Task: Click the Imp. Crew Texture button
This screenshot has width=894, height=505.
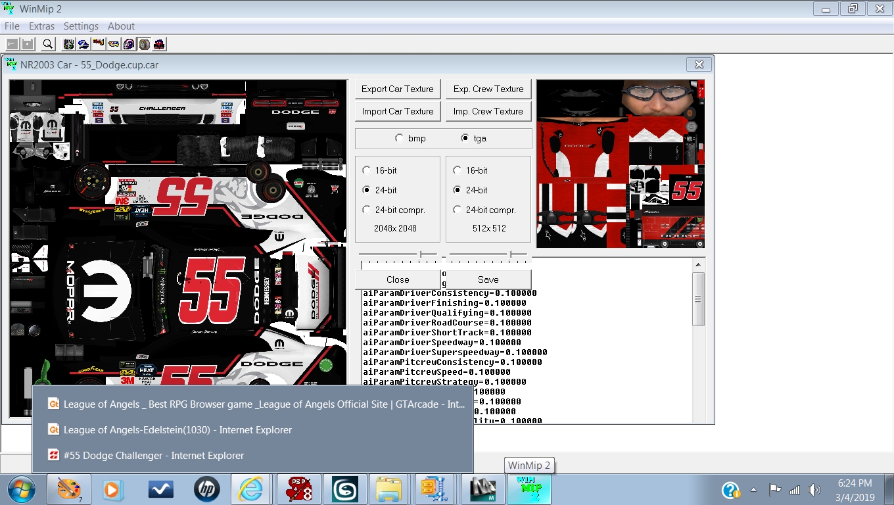Action: tap(488, 111)
